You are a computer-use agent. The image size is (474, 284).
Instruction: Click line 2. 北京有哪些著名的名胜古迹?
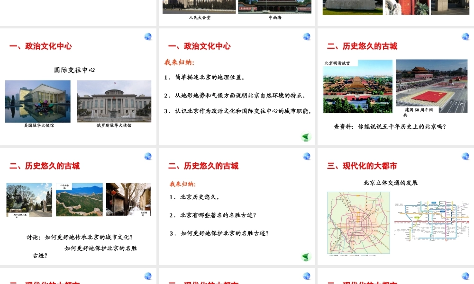click(213, 215)
